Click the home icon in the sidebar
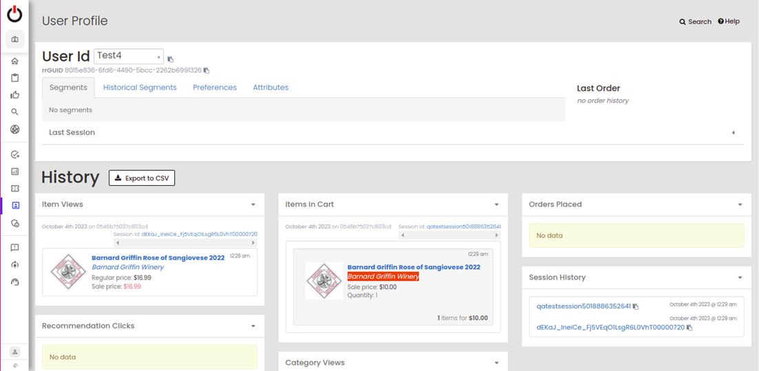Image resolution: width=759 pixels, height=371 pixels. click(15, 61)
